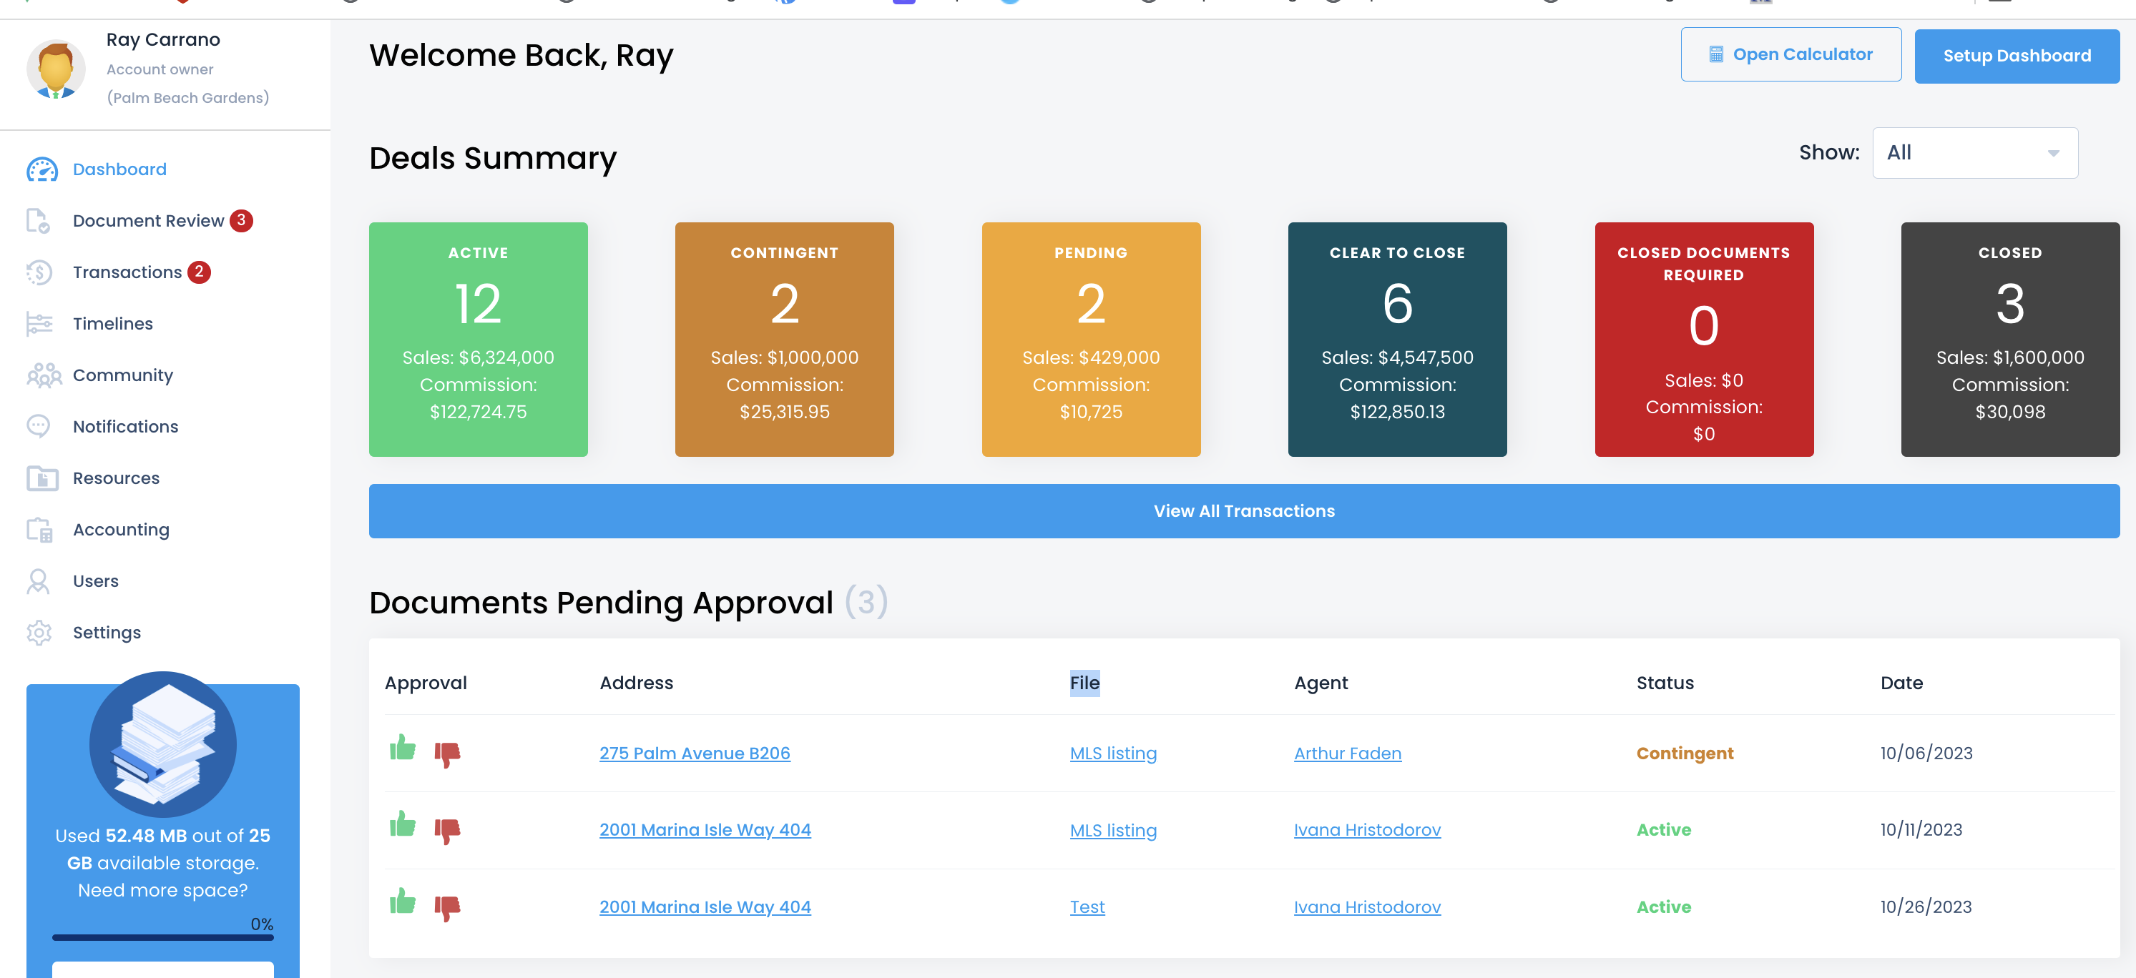Click the Document Review badge showing 3
Screen dimensions: 2136x978
(x=241, y=220)
